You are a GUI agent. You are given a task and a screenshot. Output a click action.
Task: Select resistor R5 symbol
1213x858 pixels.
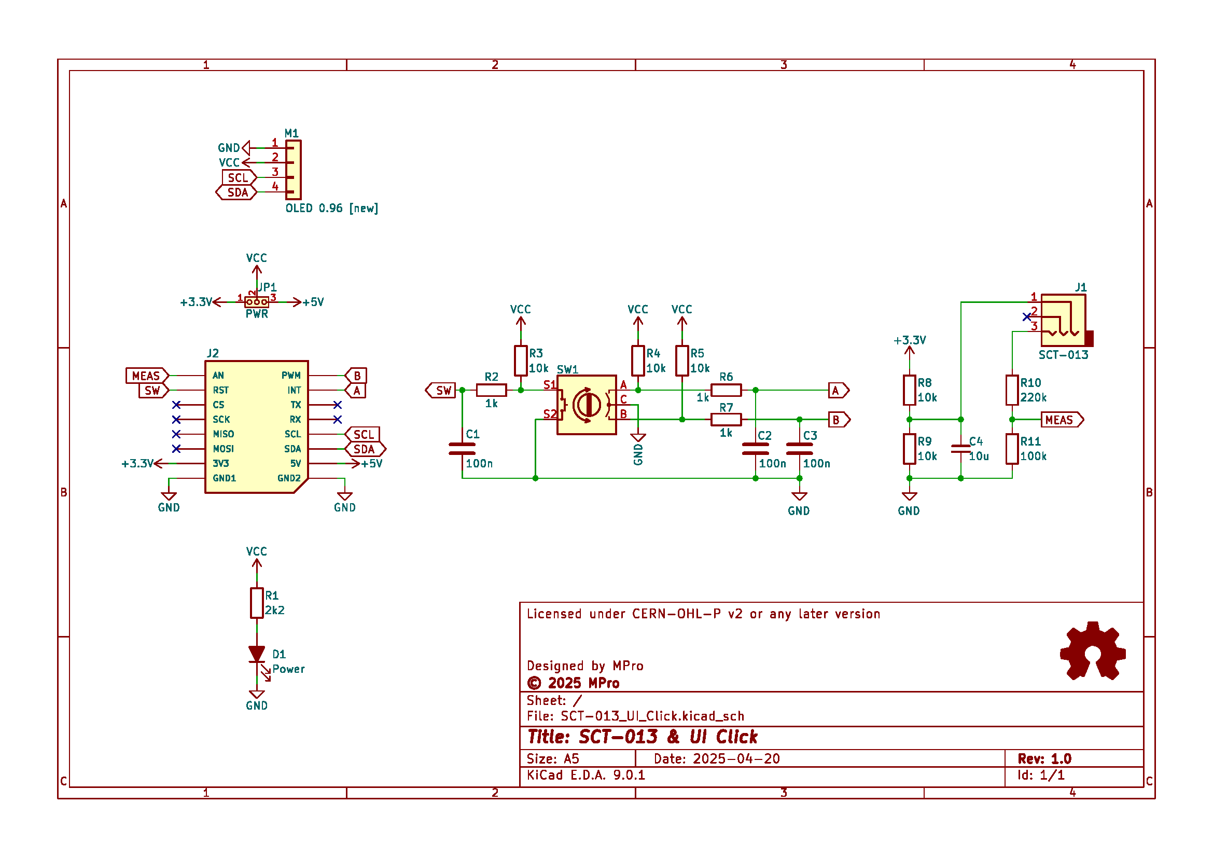682,361
